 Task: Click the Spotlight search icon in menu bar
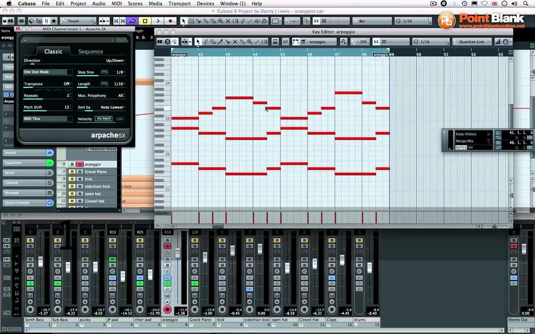click(x=525, y=4)
